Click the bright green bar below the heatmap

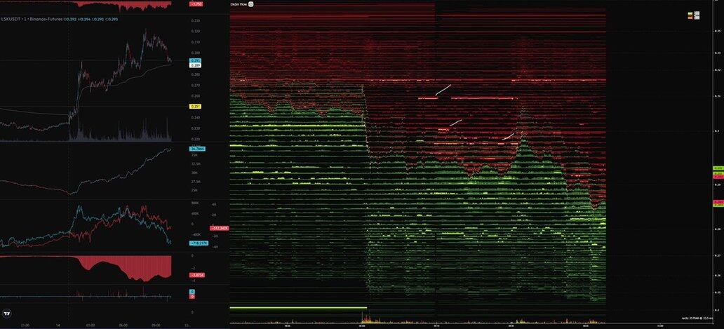pos(288,308)
